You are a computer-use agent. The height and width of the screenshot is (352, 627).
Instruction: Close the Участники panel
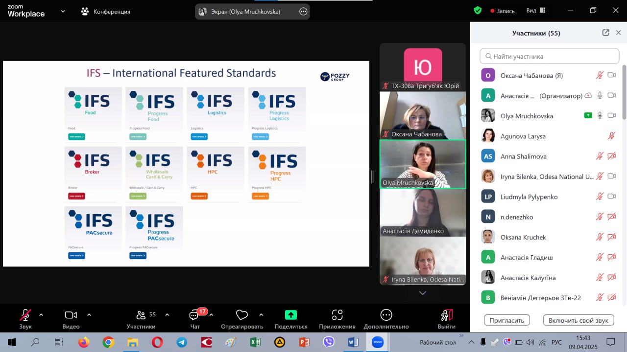[618, 33]
